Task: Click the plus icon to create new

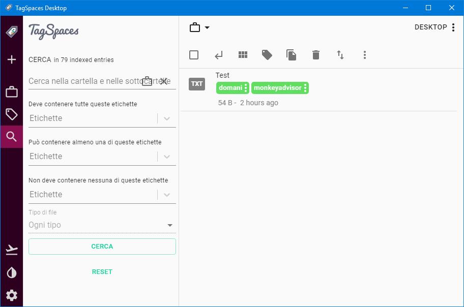Action: [x=12, y=59]
